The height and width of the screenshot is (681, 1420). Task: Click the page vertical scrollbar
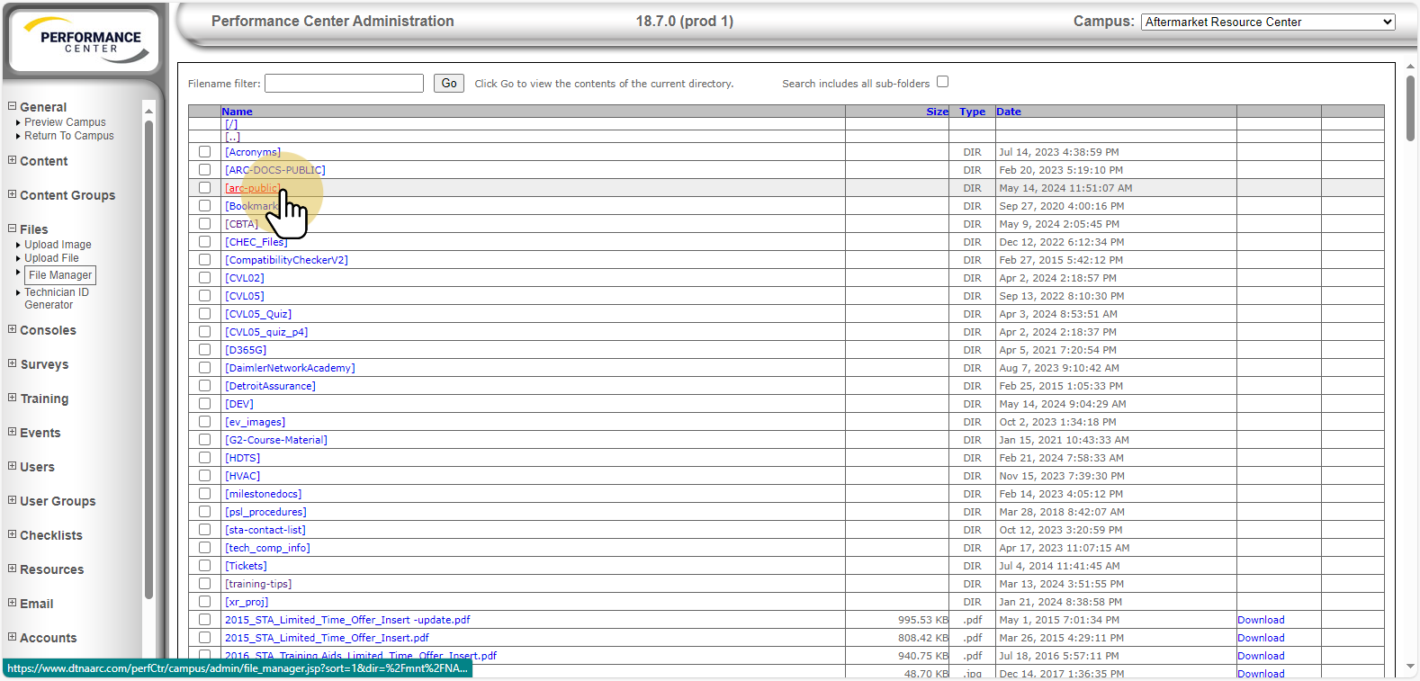point(1410,108)
